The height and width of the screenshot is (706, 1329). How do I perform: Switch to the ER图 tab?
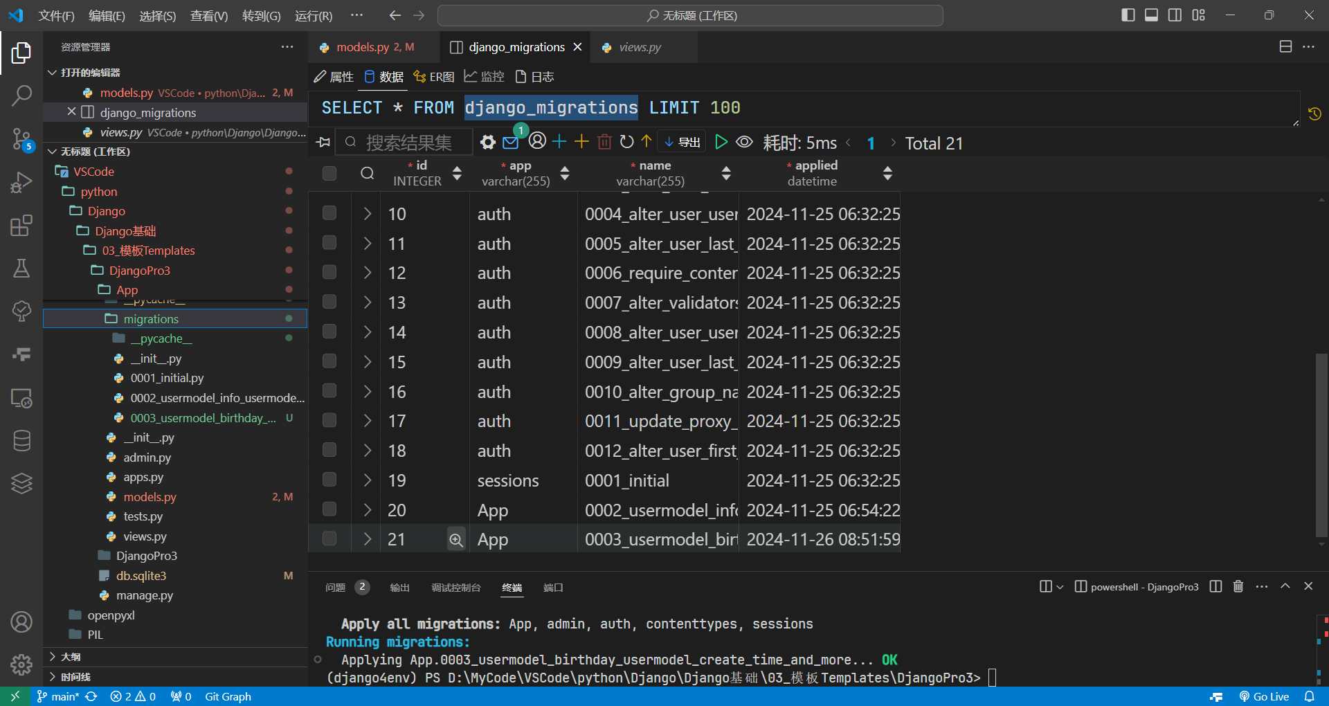click(x=434, y=77)
